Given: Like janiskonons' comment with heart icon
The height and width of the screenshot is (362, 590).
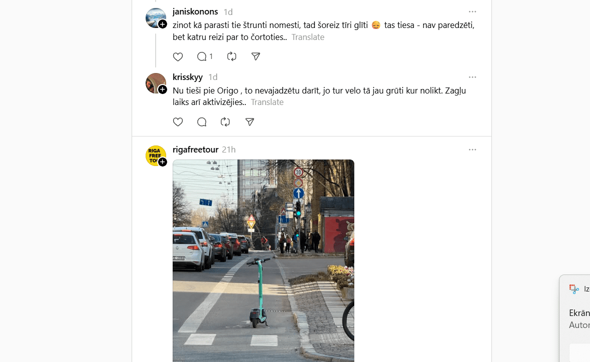Looking at the screenshot, I should [x=178, y=57].
